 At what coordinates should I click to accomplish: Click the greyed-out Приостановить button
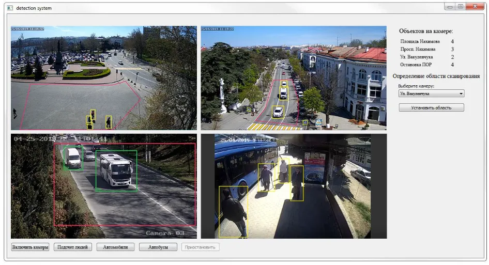click(201, 247)
